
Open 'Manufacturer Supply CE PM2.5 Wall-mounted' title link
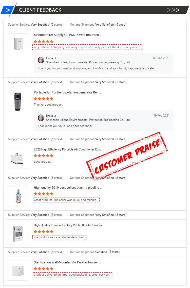click(68, 35)
